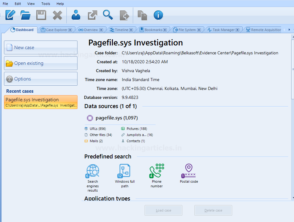The width and height of the screenshot is (294, 222).
Task: Click the export arrow box toolbar icon
Action: (93, 15)
